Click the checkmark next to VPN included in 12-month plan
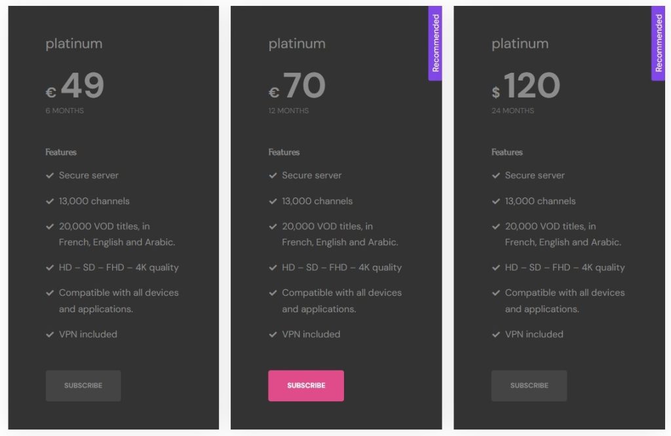671x436 pixels. (x=273, y=335)
